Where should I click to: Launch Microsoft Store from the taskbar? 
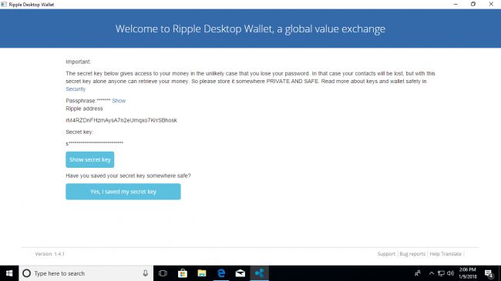(183, 273)
